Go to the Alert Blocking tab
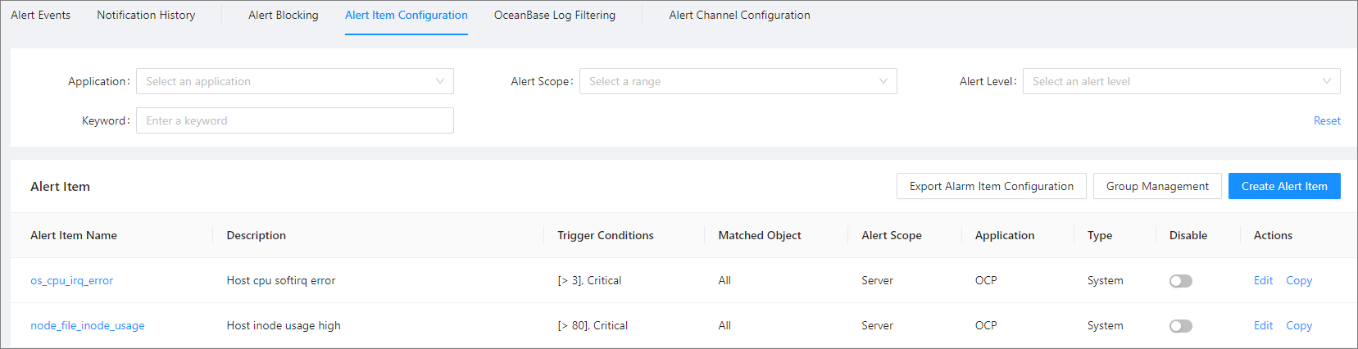Viewport: 1358px width, 349px height. click(283, 15)
